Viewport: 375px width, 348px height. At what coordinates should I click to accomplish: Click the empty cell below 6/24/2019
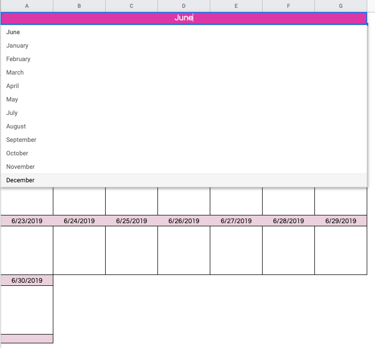pyautogui.click(x=79, y=251)
